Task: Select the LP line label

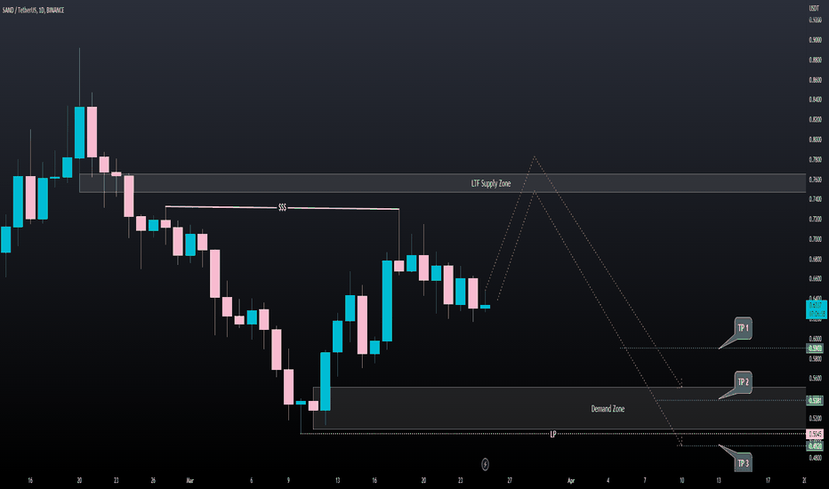Action: coord(553,434)
